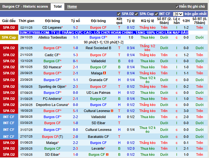Click the date 16/08/25
The width and height of the screenshot is (209, 158).
tap(26, 111)
